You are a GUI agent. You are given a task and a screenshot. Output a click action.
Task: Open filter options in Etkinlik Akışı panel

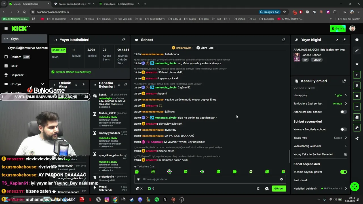tap(76, 85)
